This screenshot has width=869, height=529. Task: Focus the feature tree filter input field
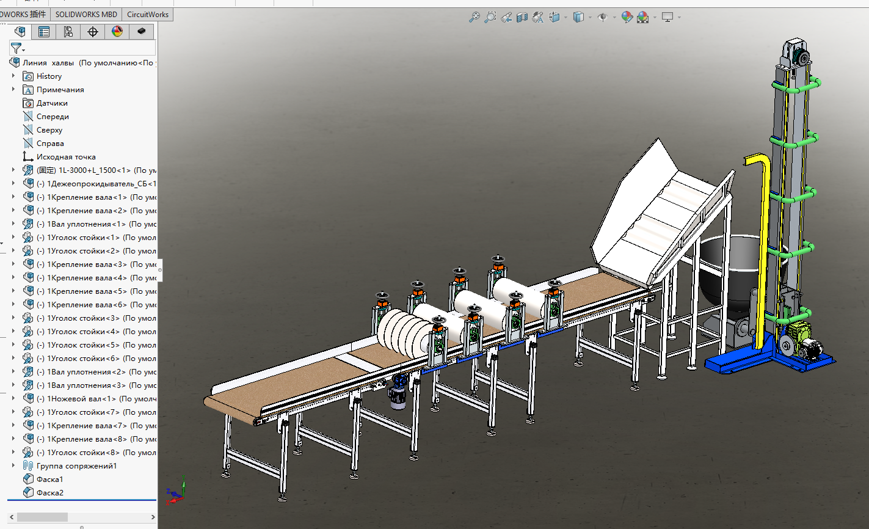tap(89, 48)
